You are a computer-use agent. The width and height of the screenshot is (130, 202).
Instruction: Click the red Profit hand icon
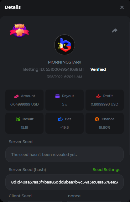coord(98,96)
